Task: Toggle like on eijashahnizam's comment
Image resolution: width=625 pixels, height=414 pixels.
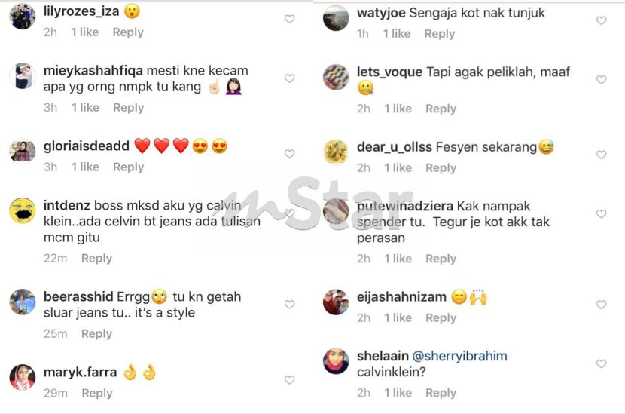Action: click(x=601, y=305)
